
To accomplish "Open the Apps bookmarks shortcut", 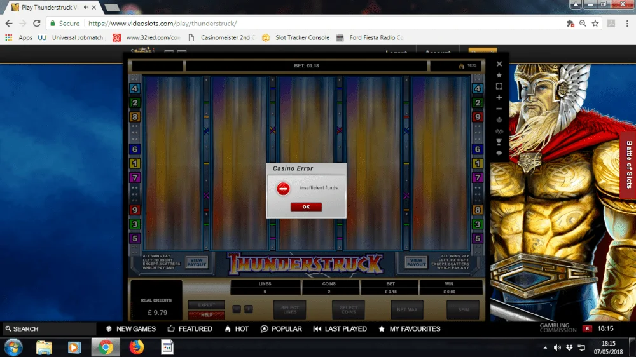I will tap(18, 37).
